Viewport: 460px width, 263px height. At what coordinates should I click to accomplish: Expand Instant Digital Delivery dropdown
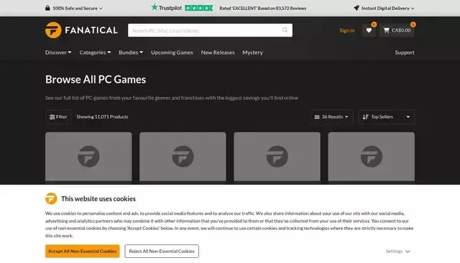click(x=384, y=8)
